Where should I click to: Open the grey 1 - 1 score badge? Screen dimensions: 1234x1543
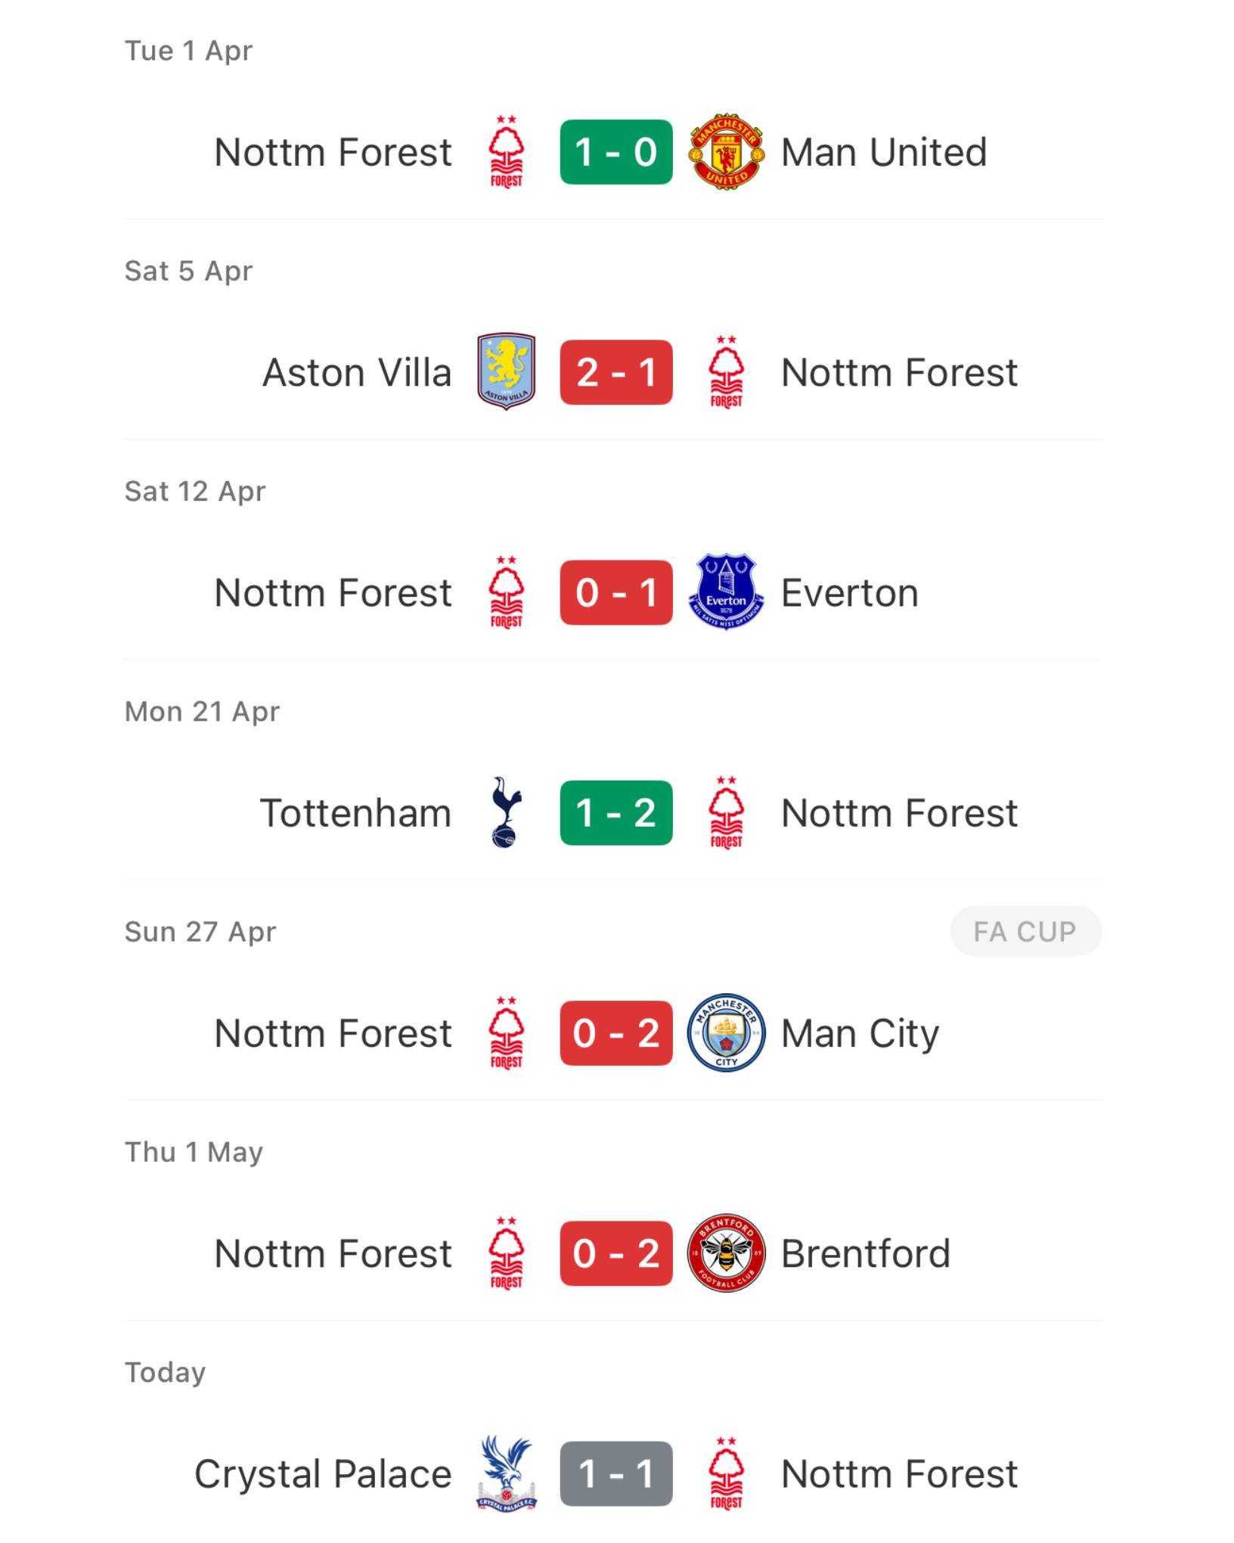[x=616, y=1473]
